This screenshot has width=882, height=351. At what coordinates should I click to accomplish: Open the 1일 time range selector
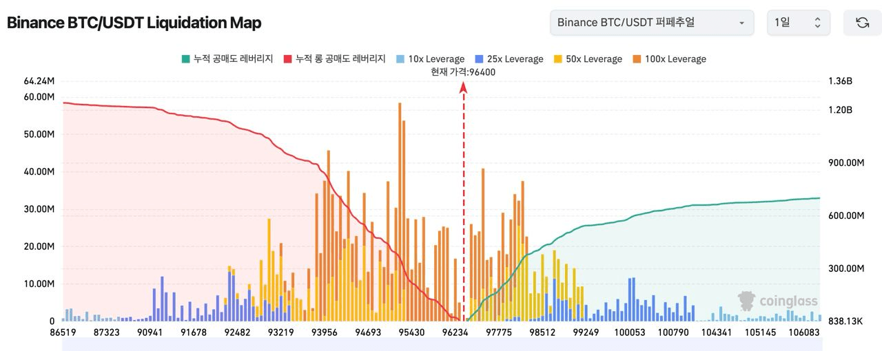[799, 22]
